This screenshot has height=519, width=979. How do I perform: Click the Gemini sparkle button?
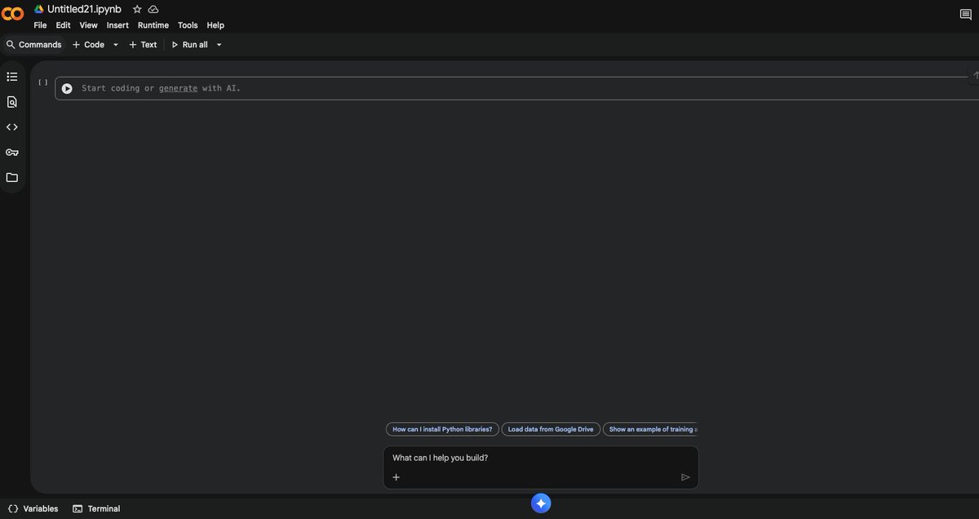click(541, 503)
